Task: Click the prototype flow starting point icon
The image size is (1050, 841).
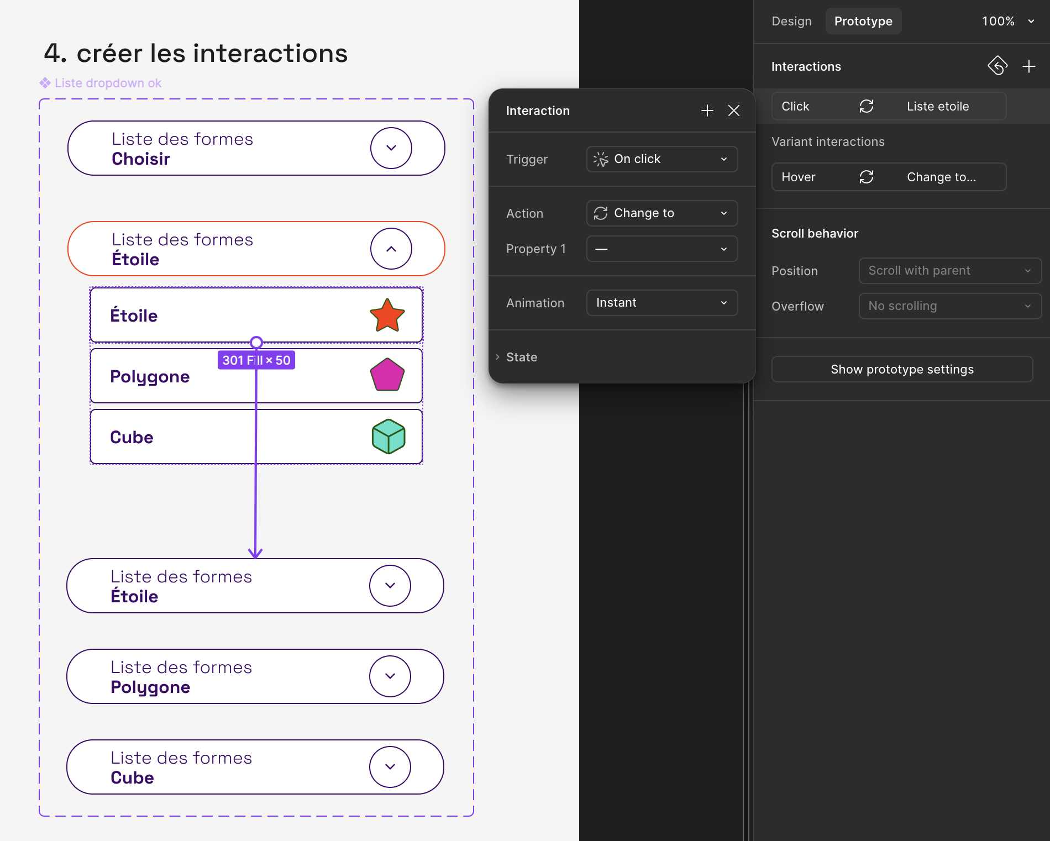Action: coord(998,66)
